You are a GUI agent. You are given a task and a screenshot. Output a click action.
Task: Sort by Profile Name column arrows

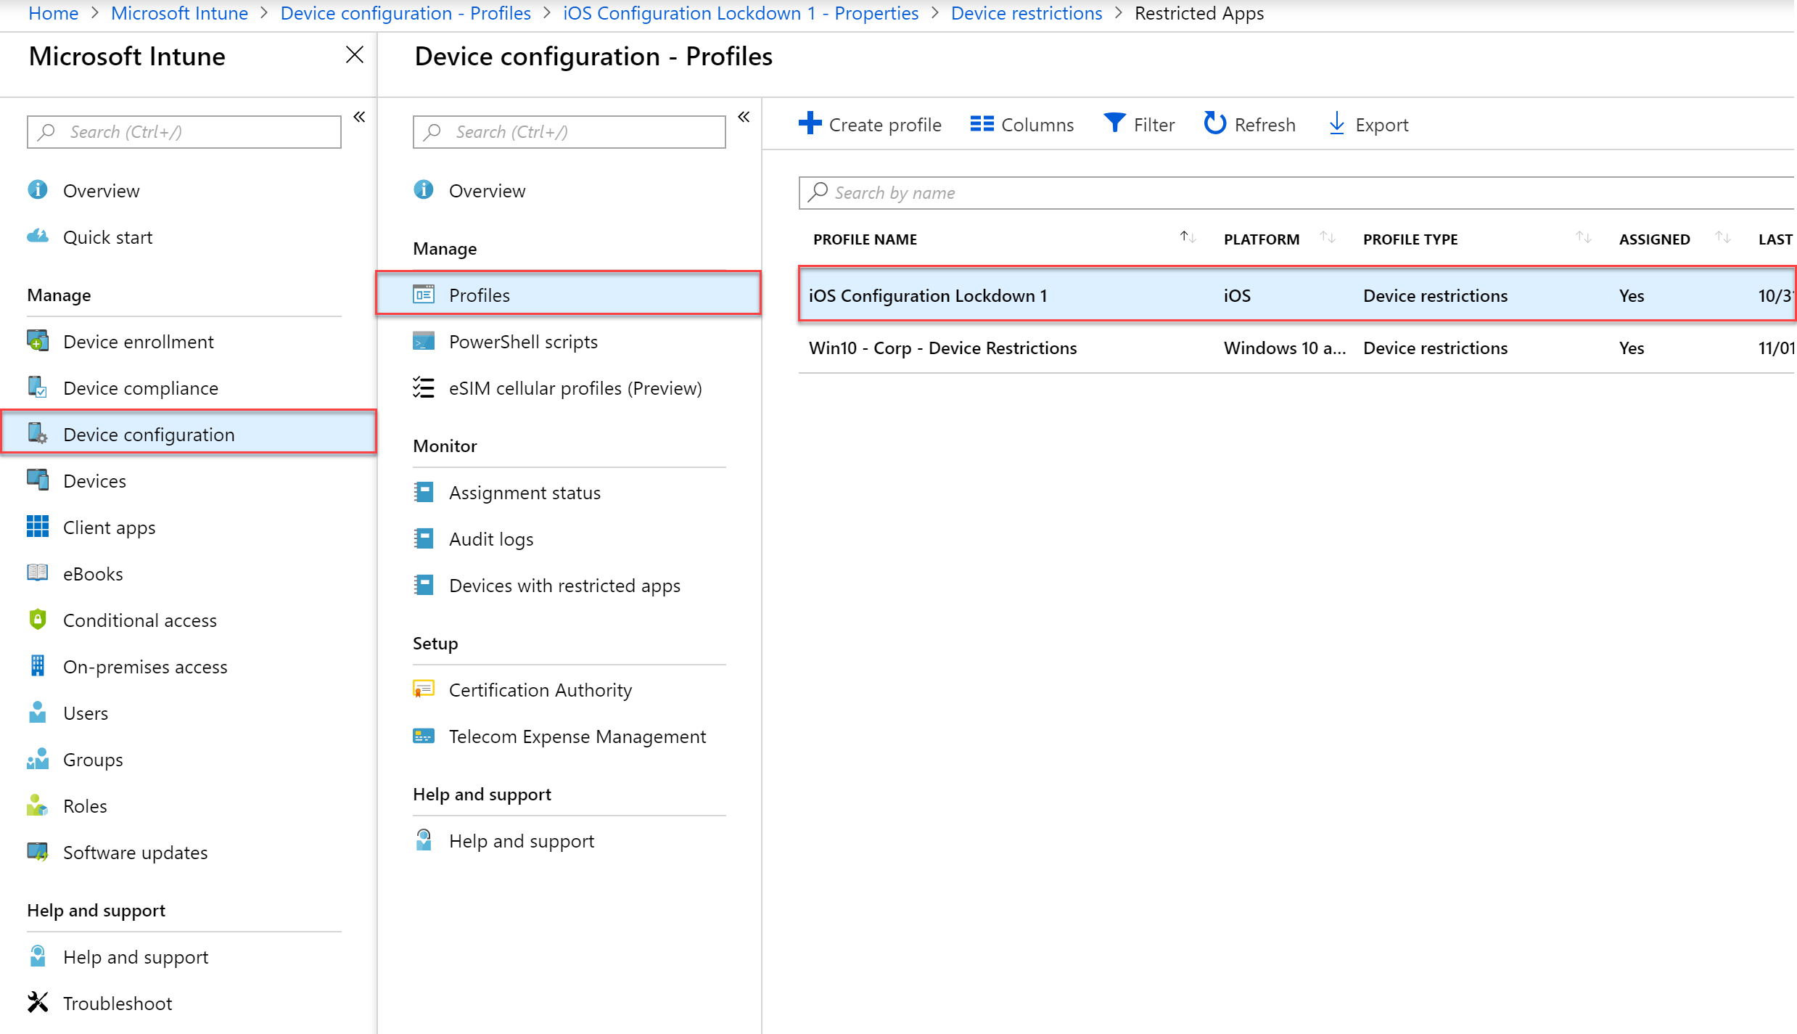(x=1188, y=237)
